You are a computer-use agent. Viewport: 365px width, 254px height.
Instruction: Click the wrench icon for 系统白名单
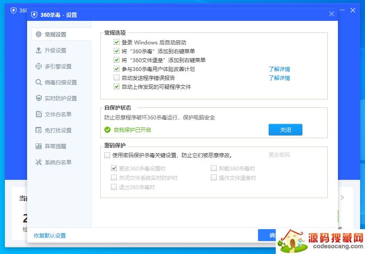point(39,163)
